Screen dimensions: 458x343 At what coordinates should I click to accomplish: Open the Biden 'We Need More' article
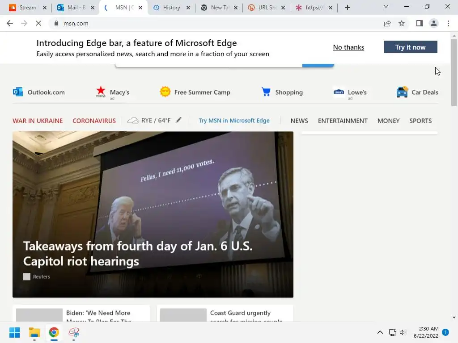(81, 314)
